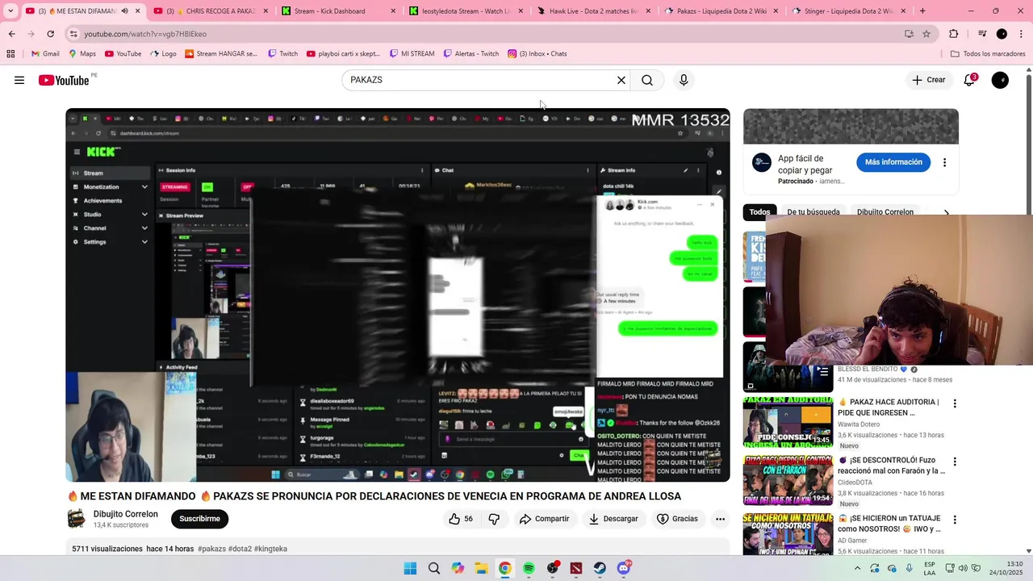Install app icon in address bar
The width and height of the screenshot is (1033, 581).
(x=909, y=34)
